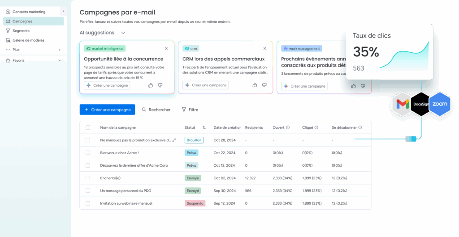Click the Oct 28, 2024 date cell
Screen dimensions: 459x237
click(x=225, y=140)
